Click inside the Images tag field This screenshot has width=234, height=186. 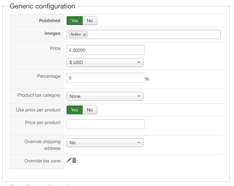click(154, 34)
